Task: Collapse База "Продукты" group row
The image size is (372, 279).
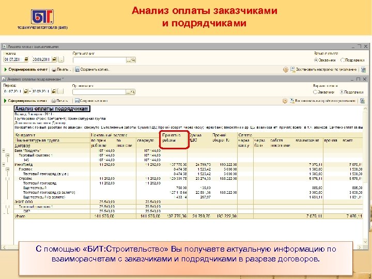Action: [4, 150]
